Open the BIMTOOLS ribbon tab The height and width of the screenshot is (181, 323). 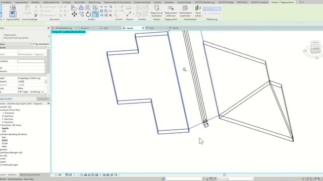(x=242, y=2)
